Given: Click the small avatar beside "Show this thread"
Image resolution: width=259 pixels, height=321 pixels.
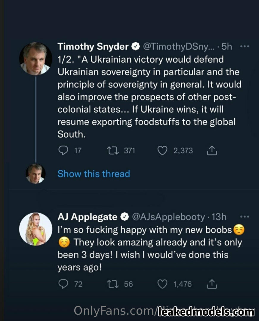Looking at the screenshot, I should pyautogui.click(x=35, y=173).
